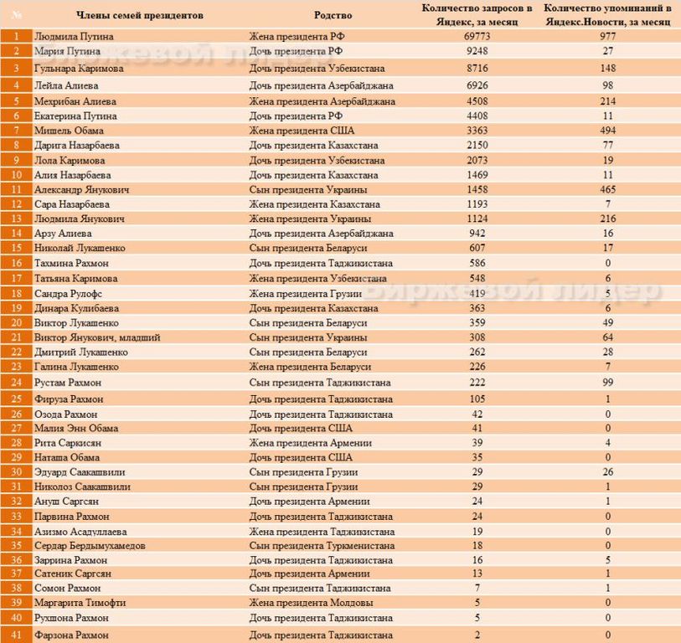
Task: Click Динара Кулибаева entry
Action: (x=76, y=308)
